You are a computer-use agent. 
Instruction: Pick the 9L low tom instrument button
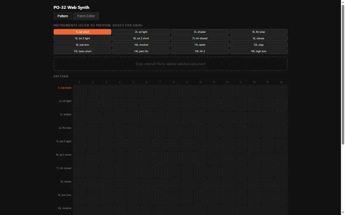(x=82, y=45)
